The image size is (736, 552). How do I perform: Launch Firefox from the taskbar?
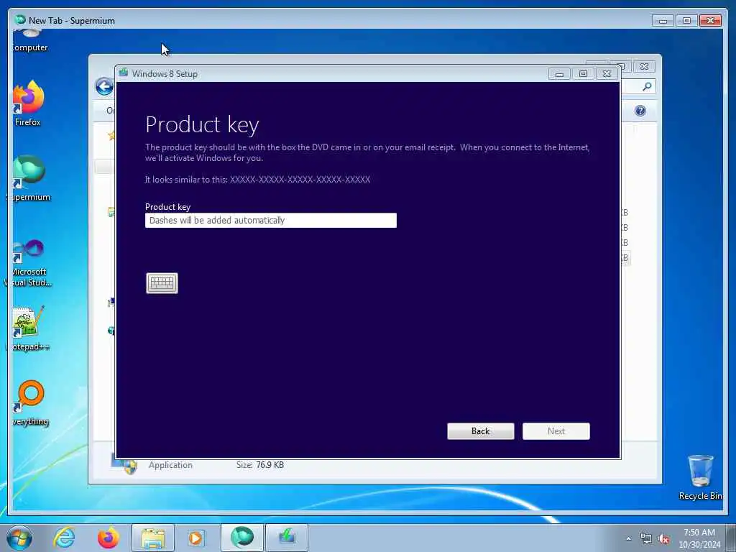108,538
